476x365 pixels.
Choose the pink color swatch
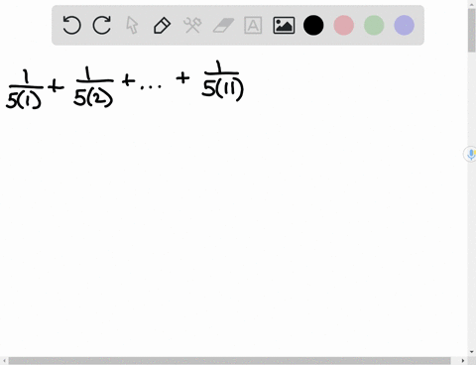(344, 25)
